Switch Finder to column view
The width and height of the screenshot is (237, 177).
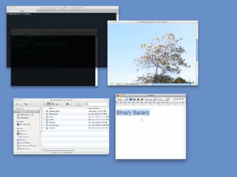53,104
